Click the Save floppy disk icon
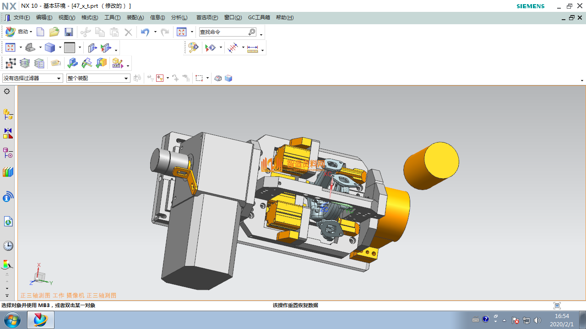The width and height of the screenshot is (586, 329). tap(69, 32)
